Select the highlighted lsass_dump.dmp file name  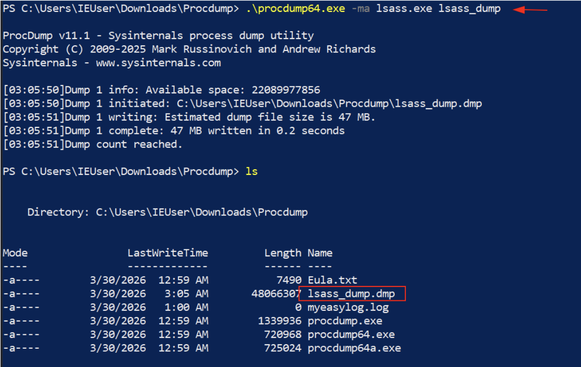click(351, 294)
